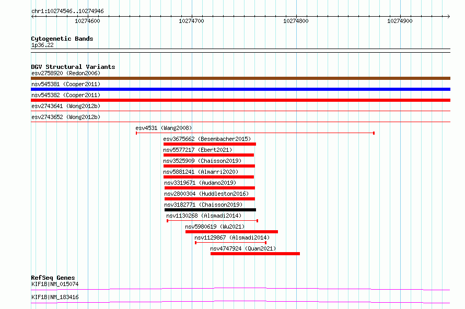The image size is (465, 309).
Task: Click the nsv5881241 (Almarri2020) label
Action: tap(201, 172)
